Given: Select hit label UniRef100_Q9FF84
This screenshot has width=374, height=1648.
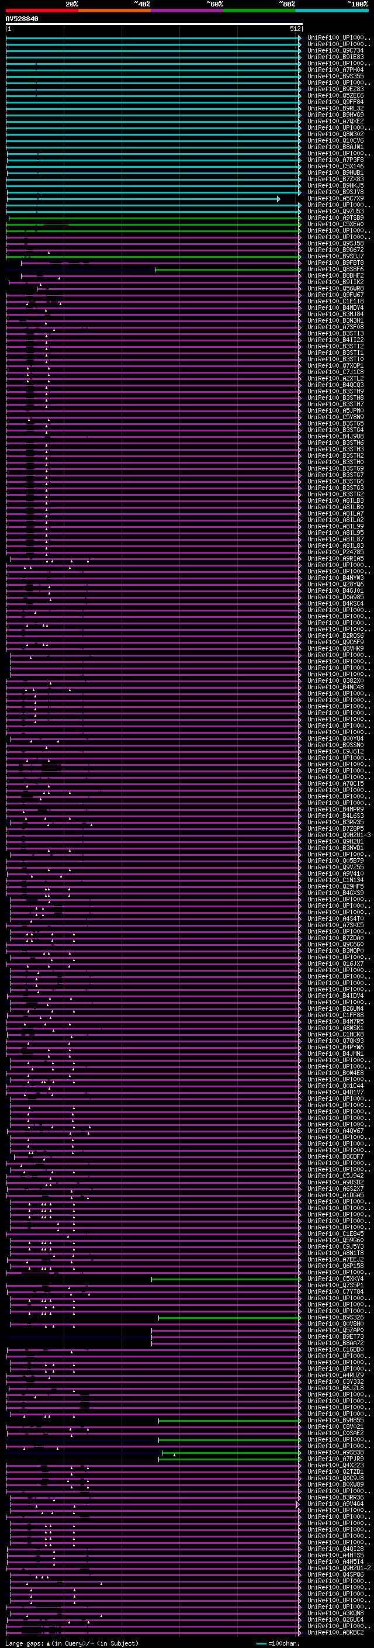Looking at the screenshot, I should pos(335,102).
